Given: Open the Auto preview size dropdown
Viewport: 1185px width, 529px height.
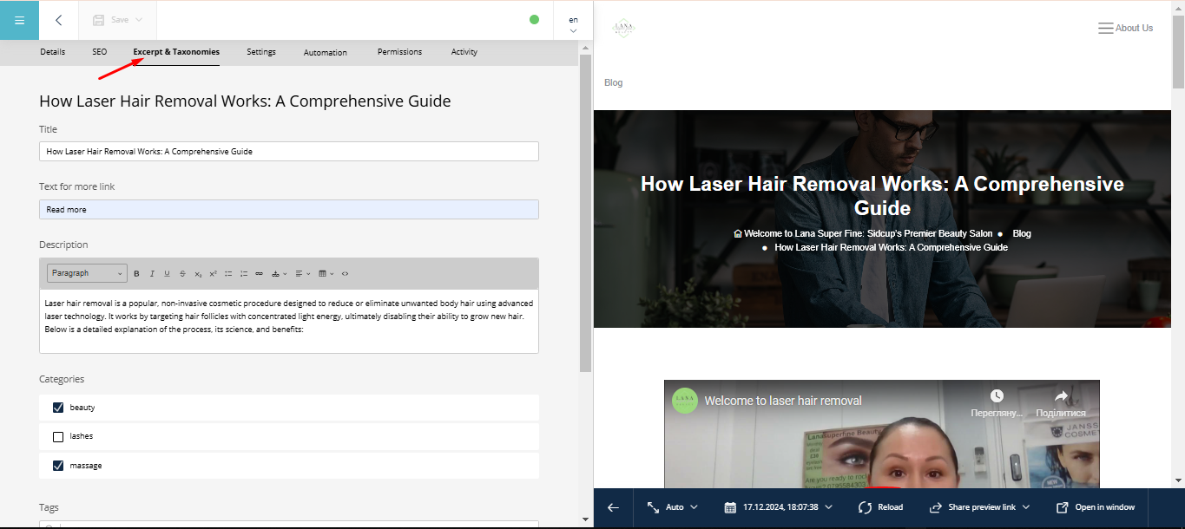Looking at the screenshot, I should point(673,507).
